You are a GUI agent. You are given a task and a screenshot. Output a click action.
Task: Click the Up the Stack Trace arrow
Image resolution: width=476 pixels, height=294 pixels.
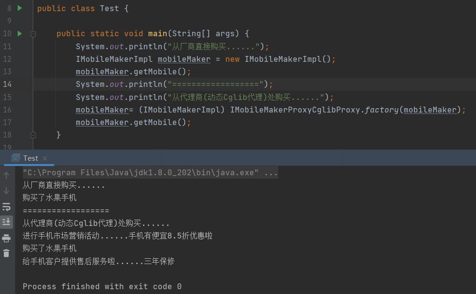[6, 175]
